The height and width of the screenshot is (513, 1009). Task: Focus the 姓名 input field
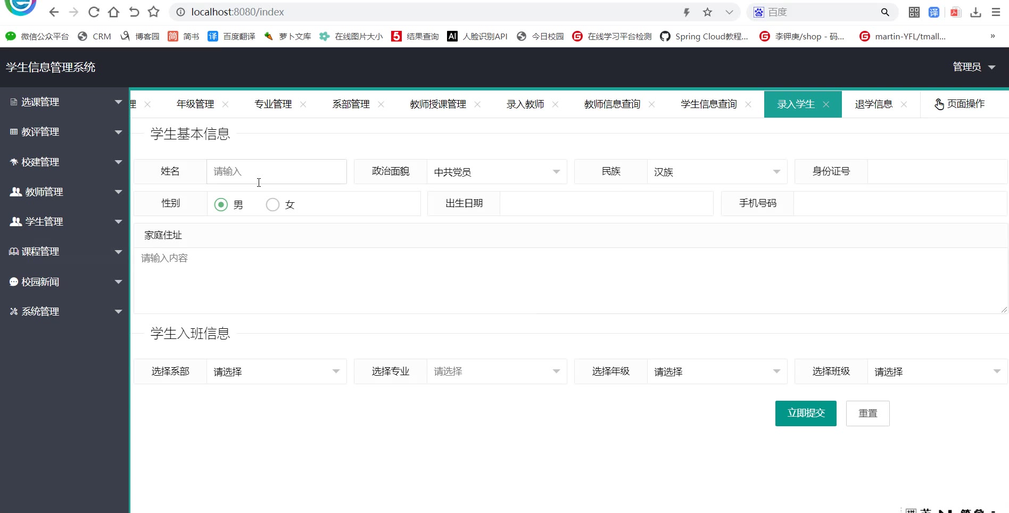(x=277, y=171)
